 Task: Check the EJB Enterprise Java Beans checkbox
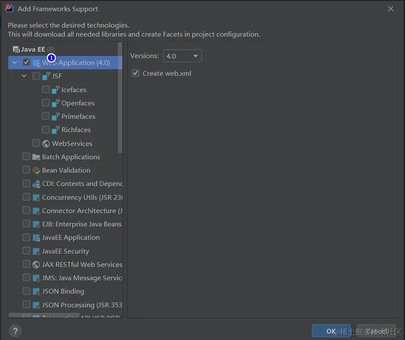point(26,224)
